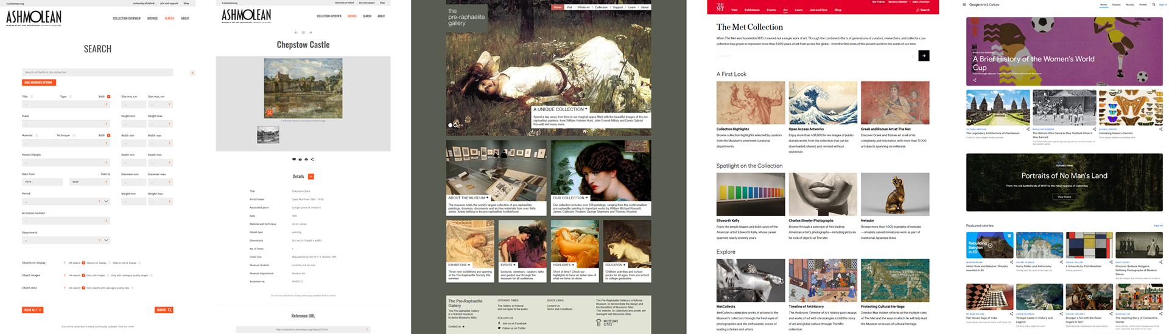The image size is (1169, 334).
Task: Select Nearby tab in Google Arts & Culture
Action: click(1130, 5)
